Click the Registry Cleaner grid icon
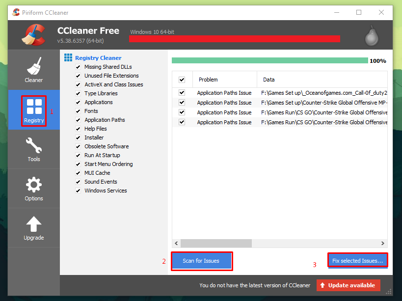 pyautogui.click(x=68, y=57)
